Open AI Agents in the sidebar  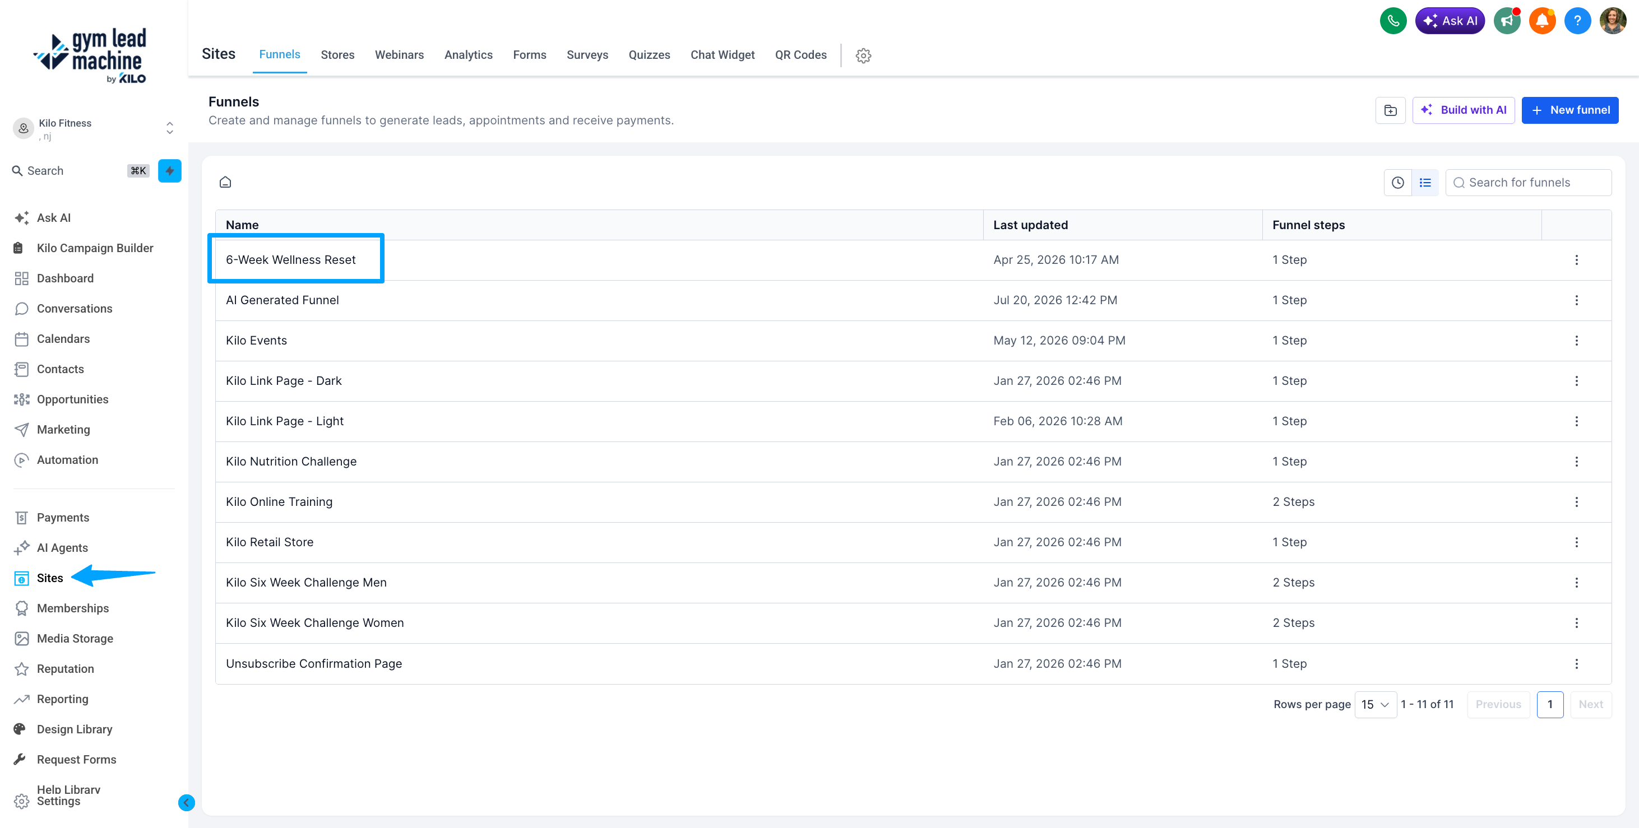(x=62, y=548)
